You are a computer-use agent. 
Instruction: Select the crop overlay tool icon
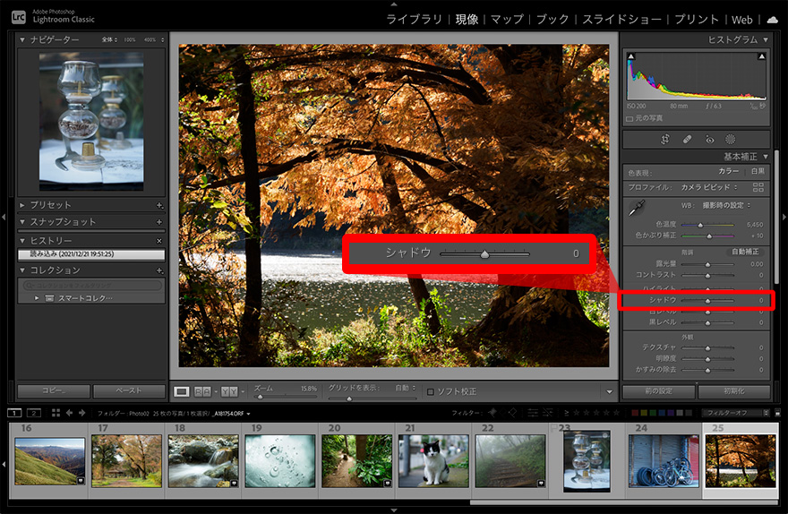tap(665, 140)
